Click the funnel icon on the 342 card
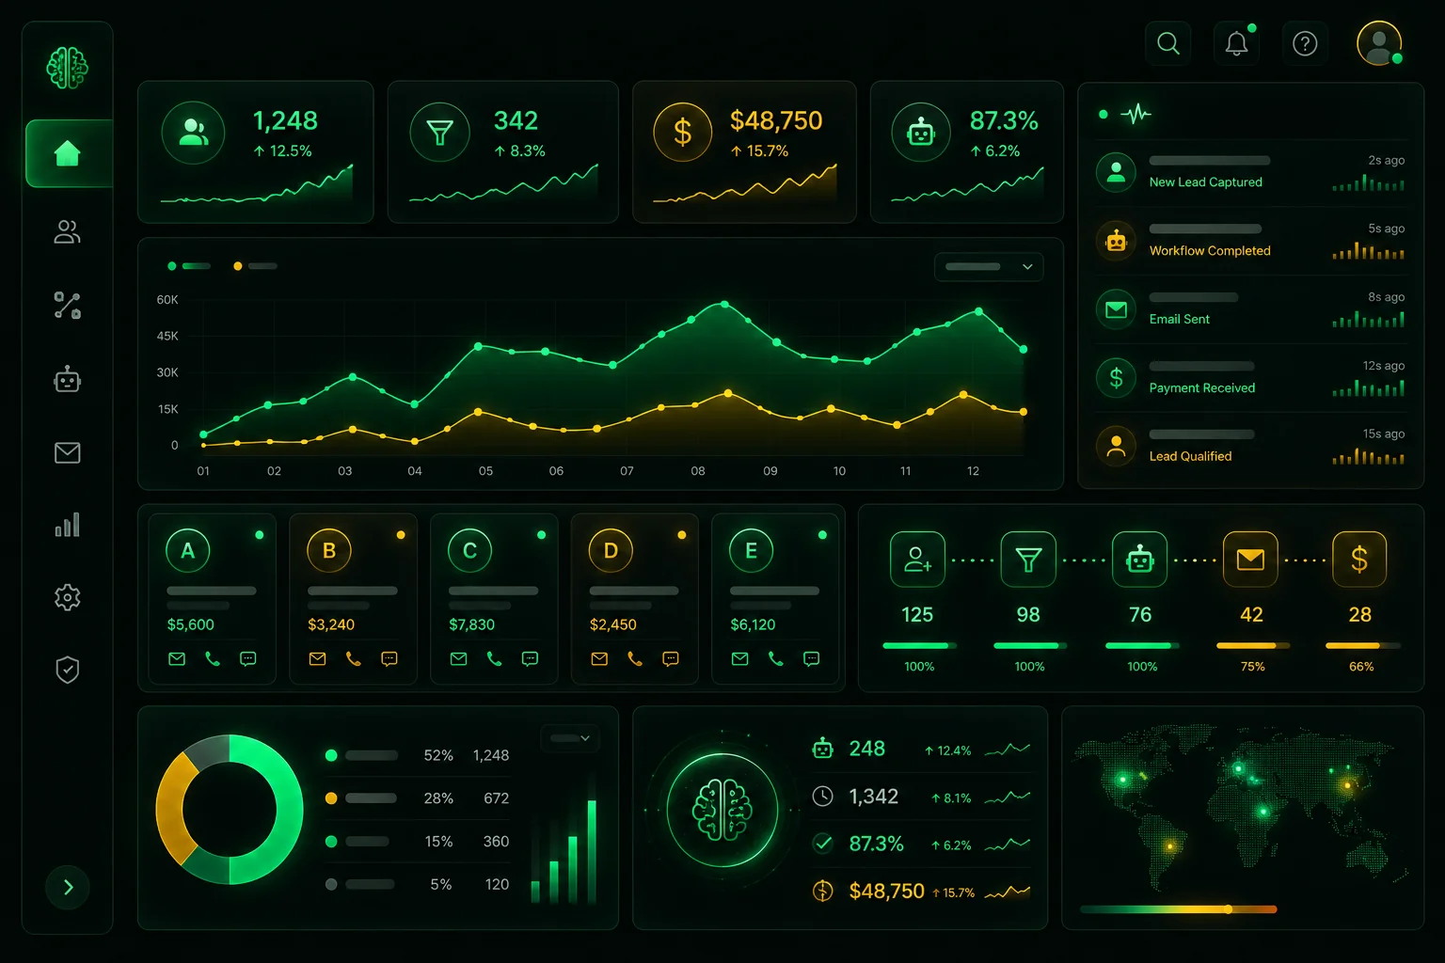This screenshot has width=1445, height=963. [439, 133]
